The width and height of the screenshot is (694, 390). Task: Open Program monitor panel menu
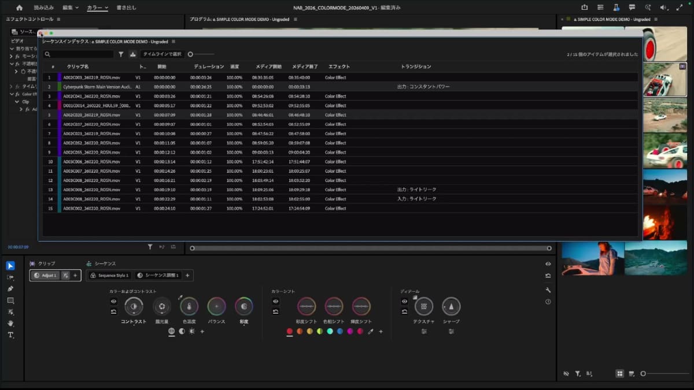tap(296, 19)
